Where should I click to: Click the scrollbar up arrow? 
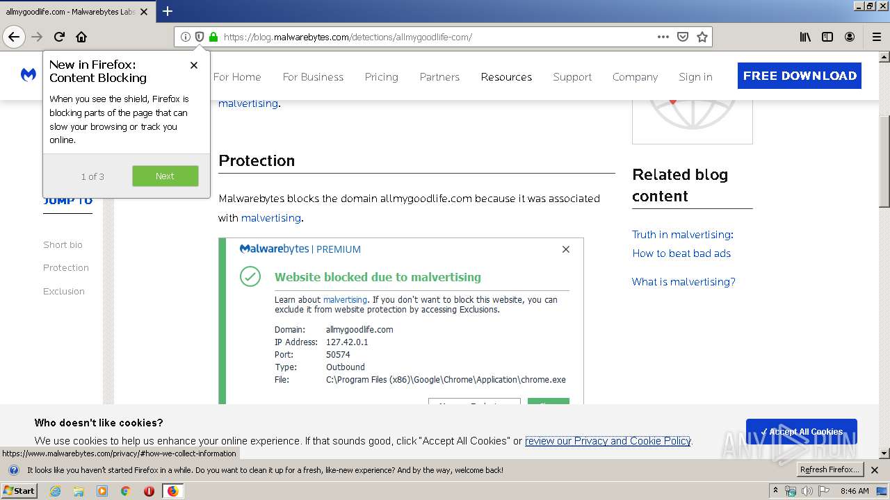(x=884, y=57)
